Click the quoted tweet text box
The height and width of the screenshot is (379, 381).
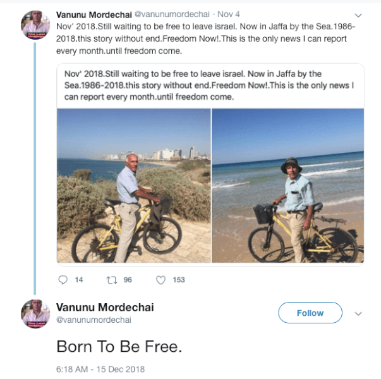(x=209, y=85)
